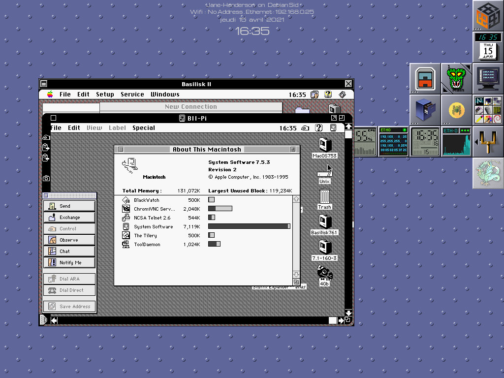Click the Timbuktu icon next to the outer 16:35 clock

point(315,94)
